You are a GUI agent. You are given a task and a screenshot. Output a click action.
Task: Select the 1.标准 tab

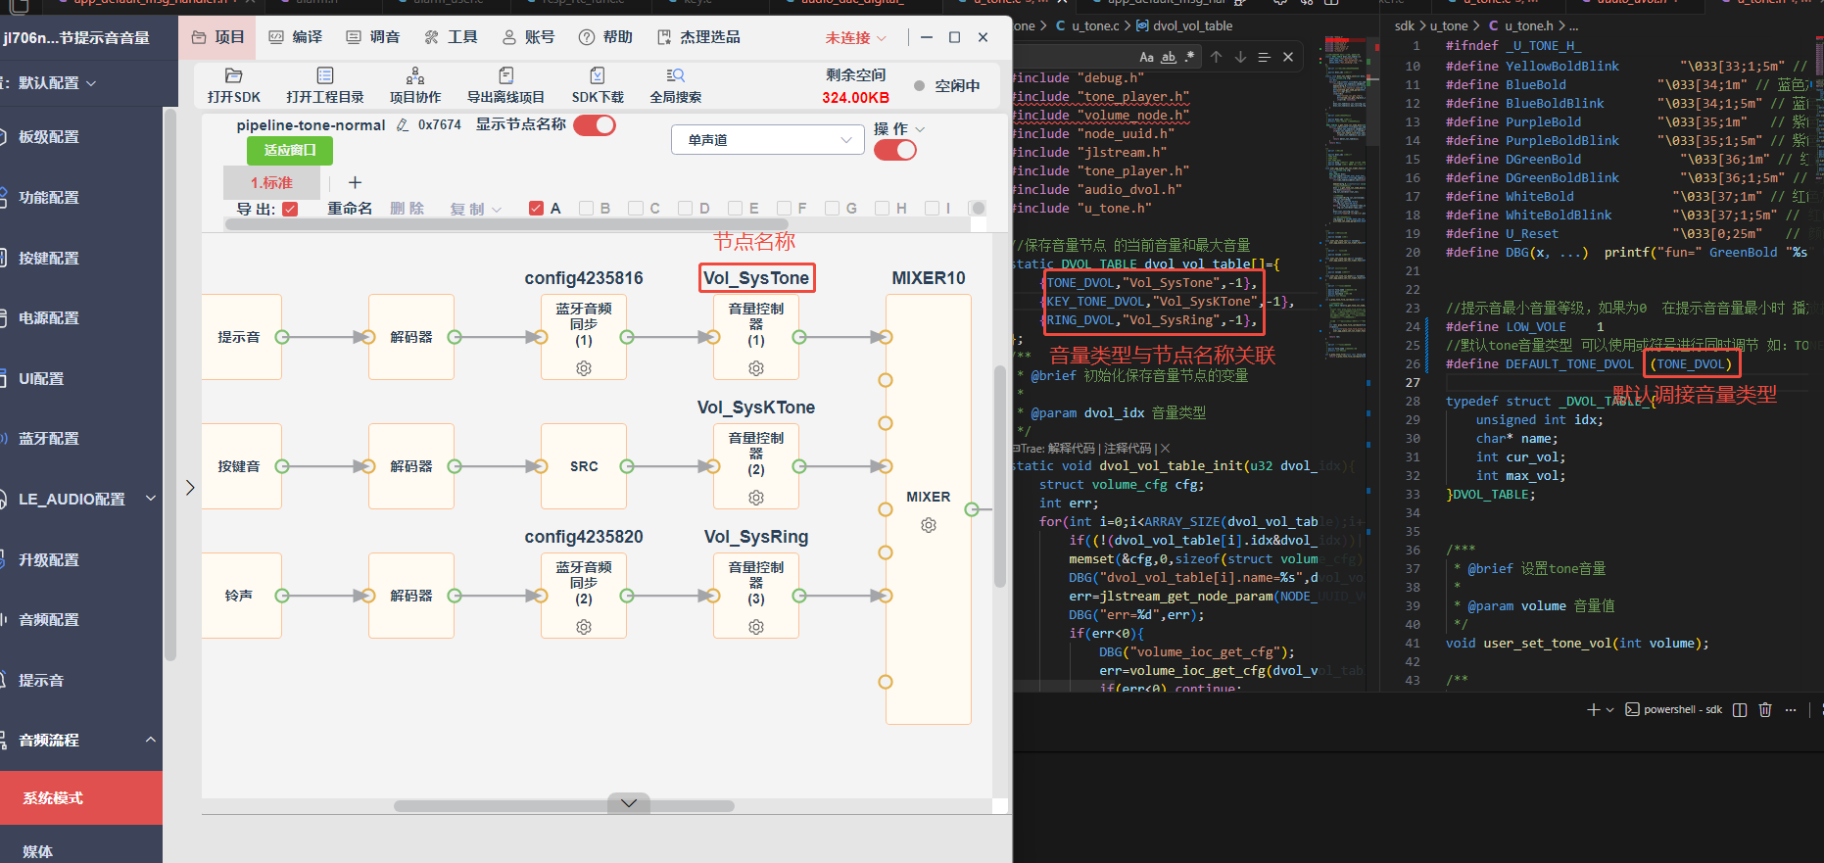click(x=271, y=182)
